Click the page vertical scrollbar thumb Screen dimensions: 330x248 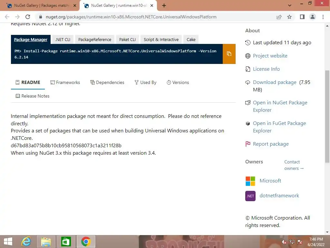pos(327,116)
